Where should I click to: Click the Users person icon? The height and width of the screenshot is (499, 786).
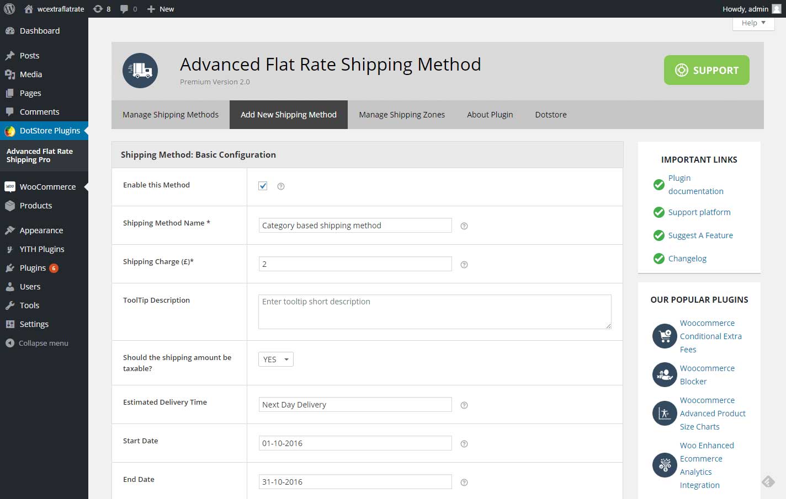(10, 287)
